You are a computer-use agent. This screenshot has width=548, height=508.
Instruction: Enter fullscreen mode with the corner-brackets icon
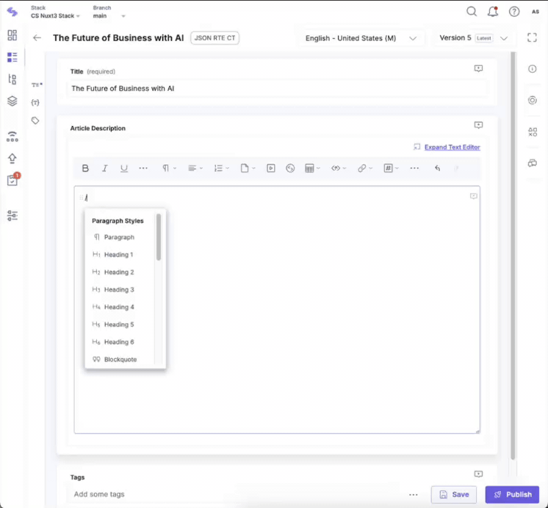click(x=532, y=37)
